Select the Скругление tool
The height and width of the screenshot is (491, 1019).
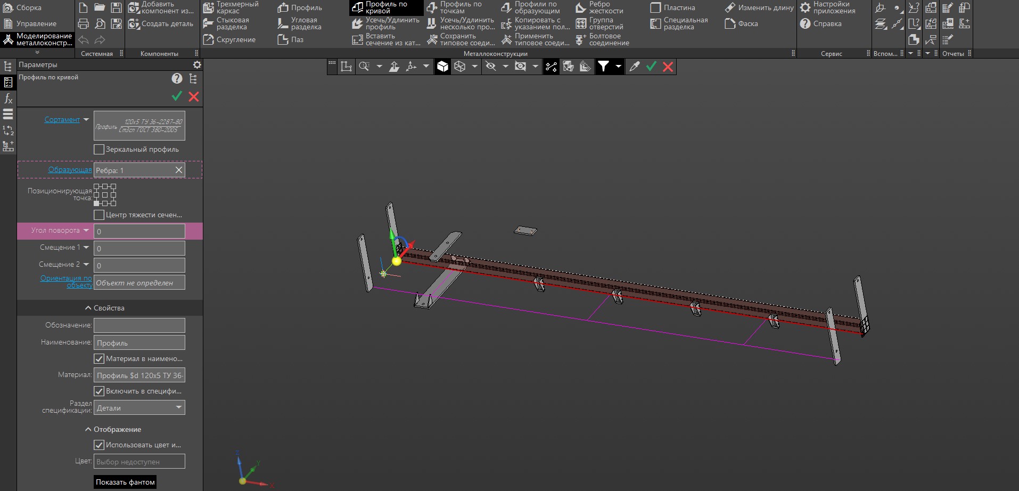tap(229, 39)
